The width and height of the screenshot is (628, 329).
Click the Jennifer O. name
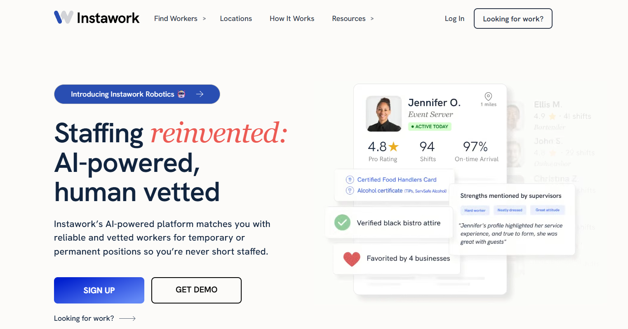coord(434,102)
